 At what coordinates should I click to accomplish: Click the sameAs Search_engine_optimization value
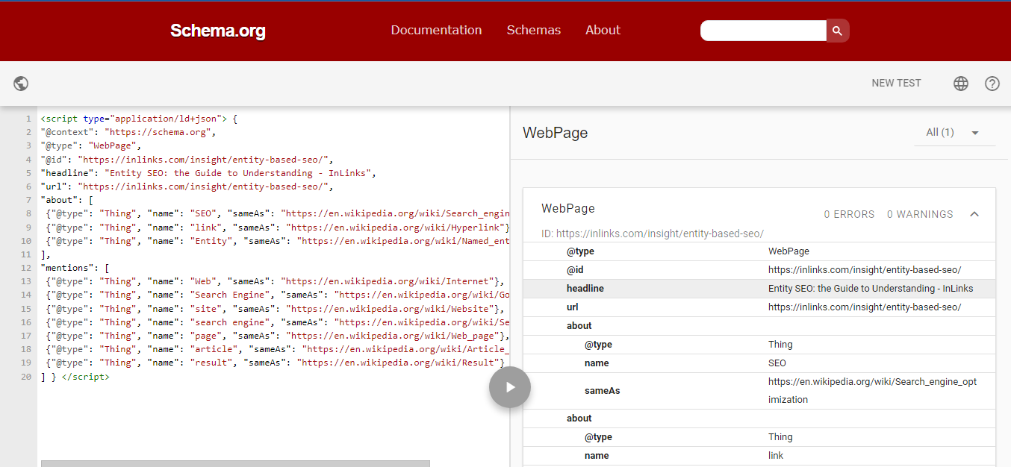click(x=873, y=391)
